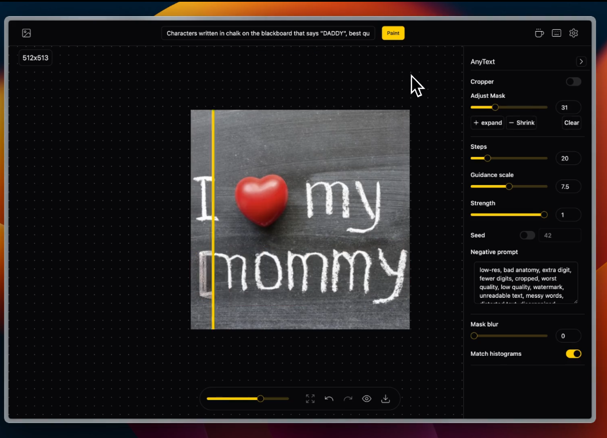This screenshot has width=607, height=438.
Task: Enable the Cropper switch
Action: click(x=573, y=82)
